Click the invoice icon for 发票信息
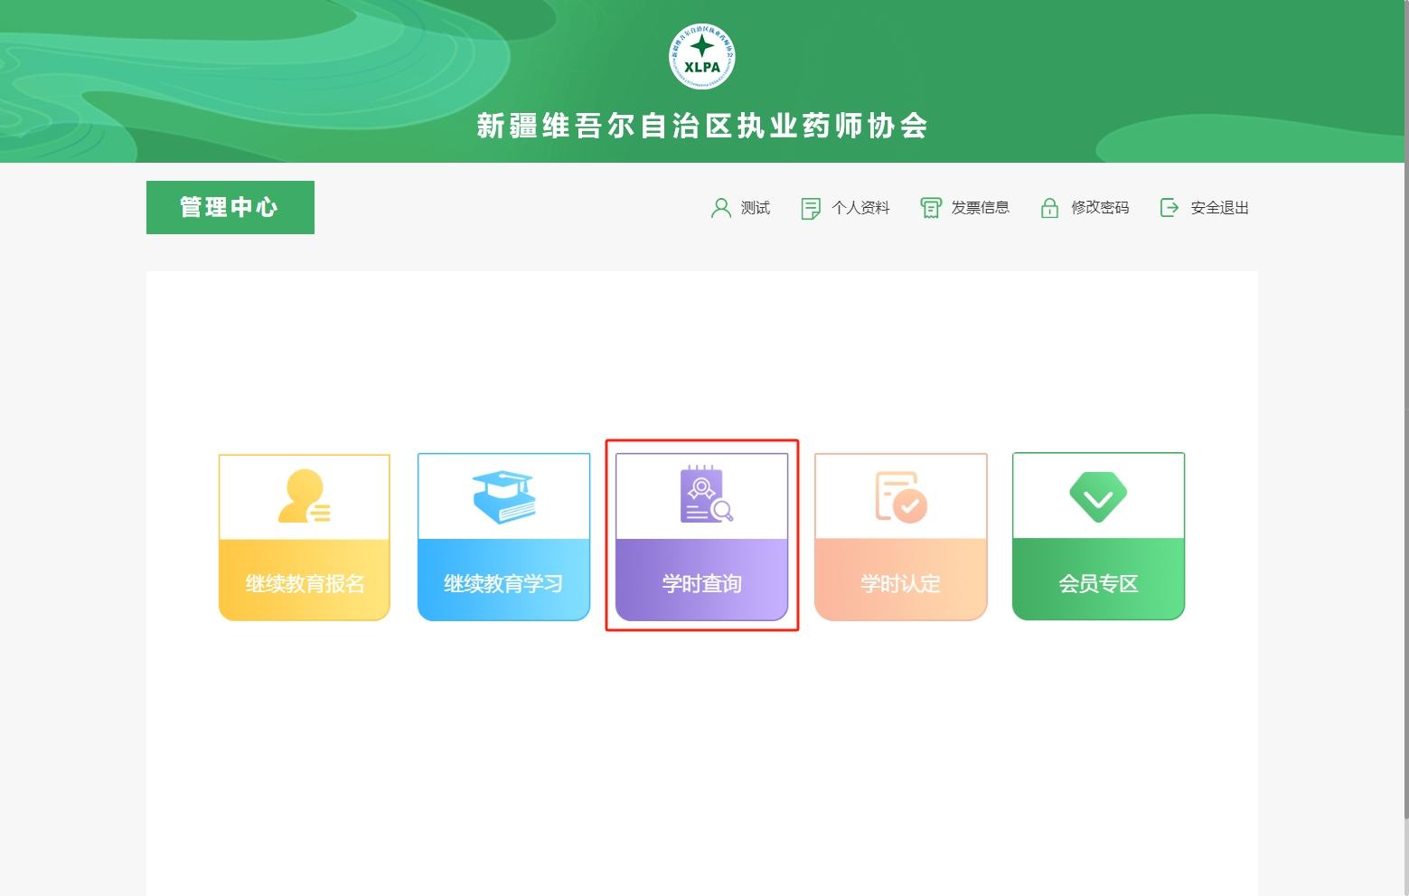 click(930, 208)
